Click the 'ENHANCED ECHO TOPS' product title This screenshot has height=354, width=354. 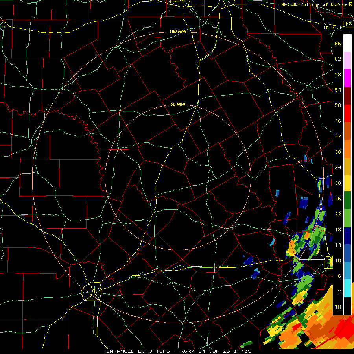coord(138,351)
